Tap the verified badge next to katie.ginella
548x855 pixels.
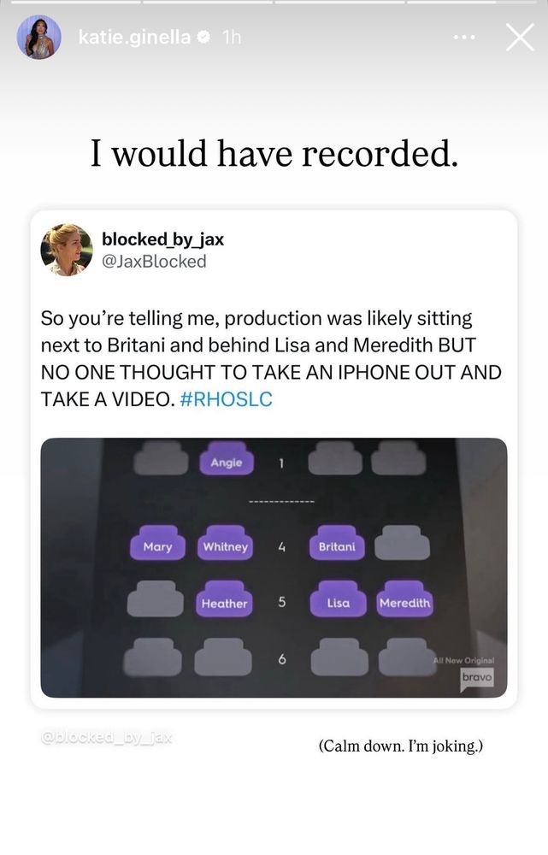[205, 37]
